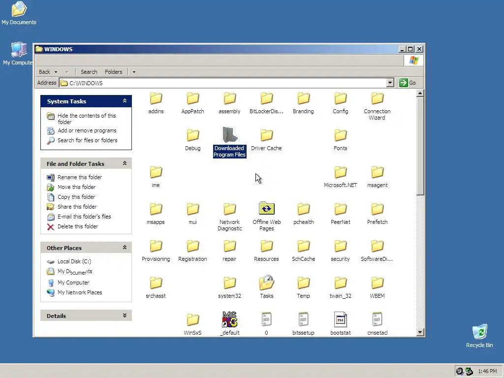Select the Offline Web Pages icon

[266, 209]
